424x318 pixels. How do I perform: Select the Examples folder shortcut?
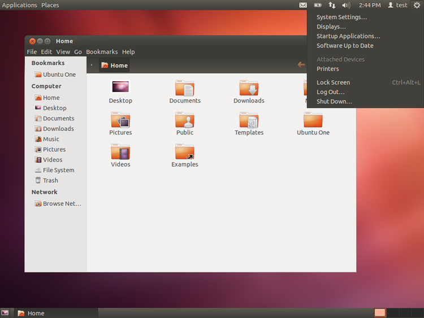point(185,153)
